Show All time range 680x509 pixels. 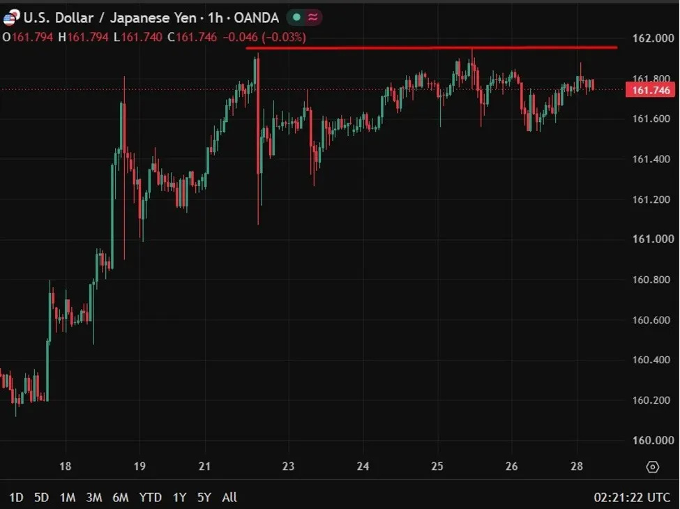(x=229, y=497)
